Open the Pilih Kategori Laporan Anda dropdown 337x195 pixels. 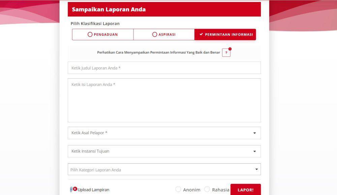[x=164, y=169]
